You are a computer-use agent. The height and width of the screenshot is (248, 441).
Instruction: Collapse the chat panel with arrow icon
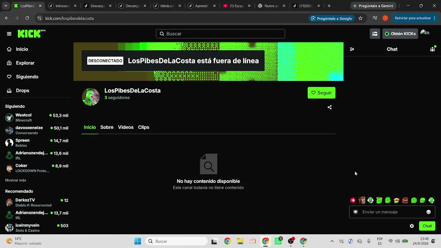pos(352,49)
